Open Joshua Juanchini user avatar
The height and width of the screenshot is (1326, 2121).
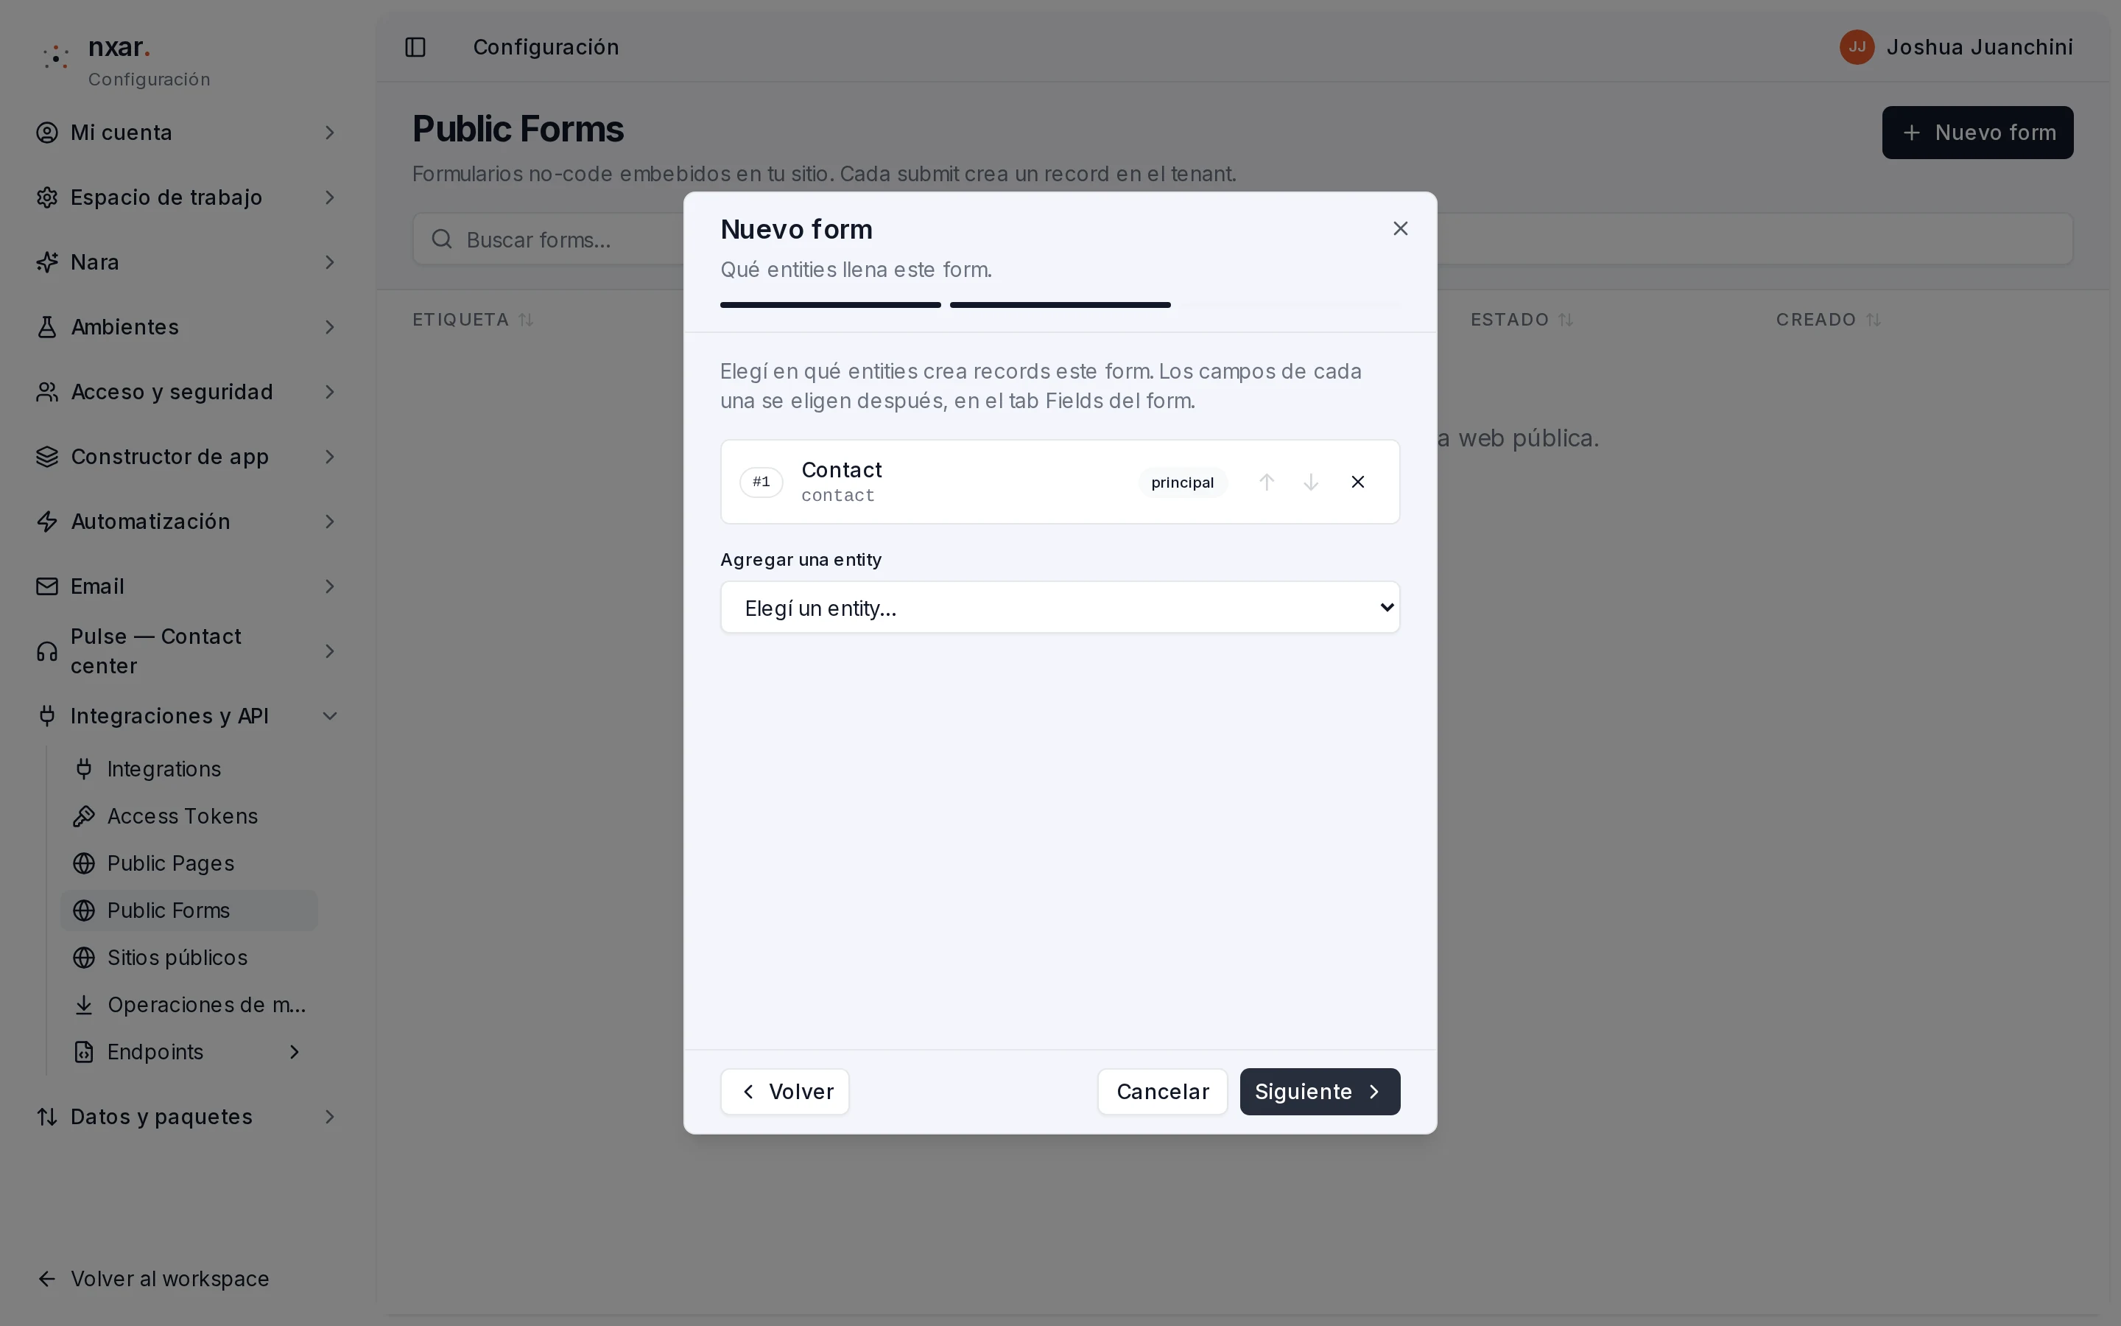(1857, 47)
